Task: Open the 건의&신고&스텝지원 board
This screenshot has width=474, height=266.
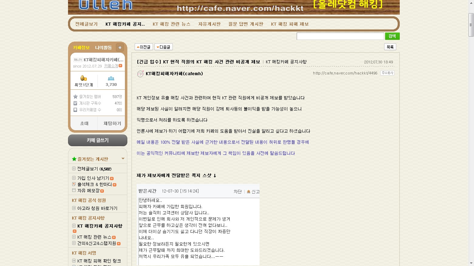Action: click(x=96, y=243)
